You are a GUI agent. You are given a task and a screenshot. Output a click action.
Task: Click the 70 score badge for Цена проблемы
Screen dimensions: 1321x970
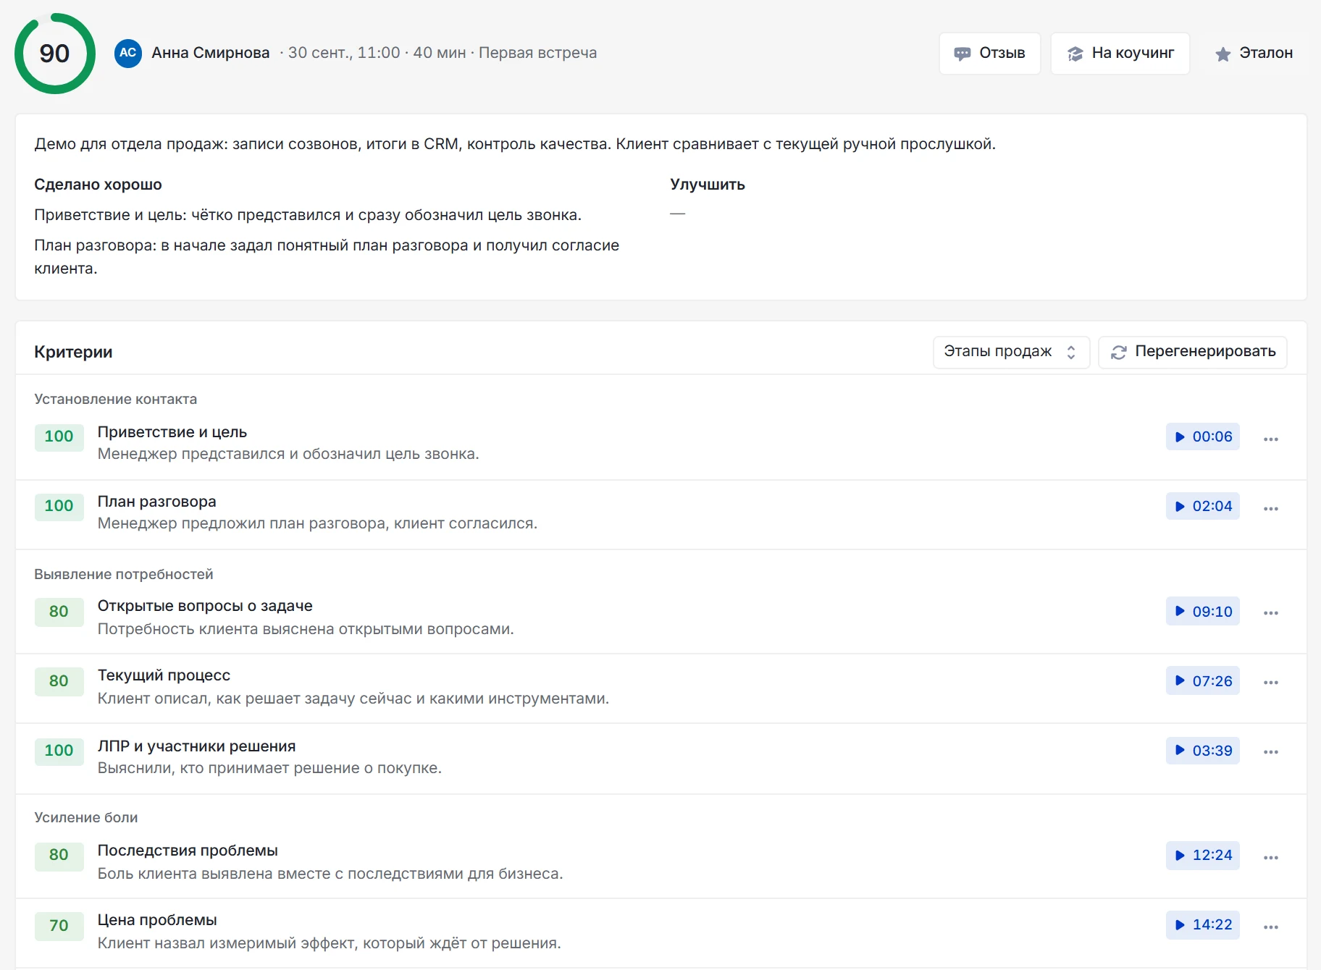59,925
